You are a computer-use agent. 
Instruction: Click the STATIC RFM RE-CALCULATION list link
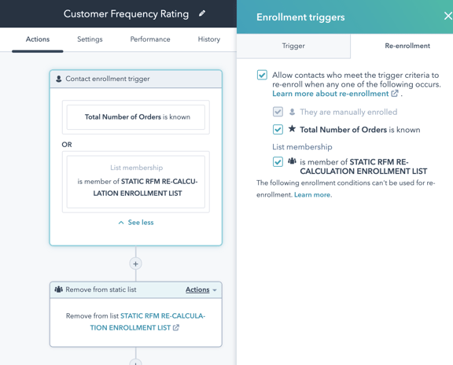147,322
